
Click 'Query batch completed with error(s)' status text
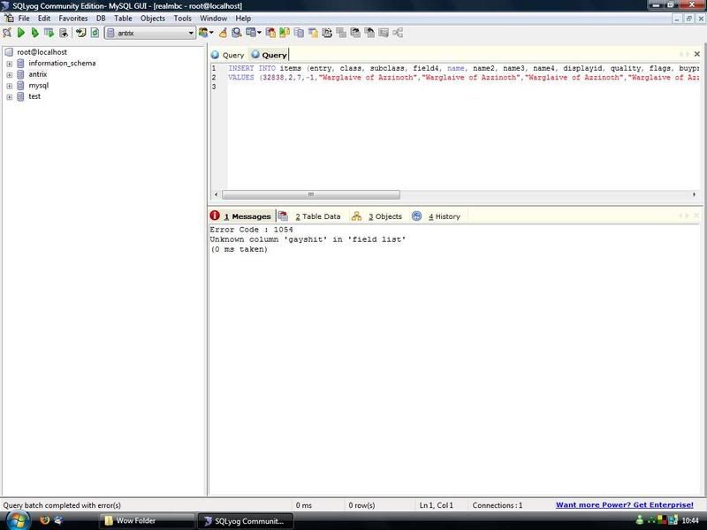click(x=62, y=505)
